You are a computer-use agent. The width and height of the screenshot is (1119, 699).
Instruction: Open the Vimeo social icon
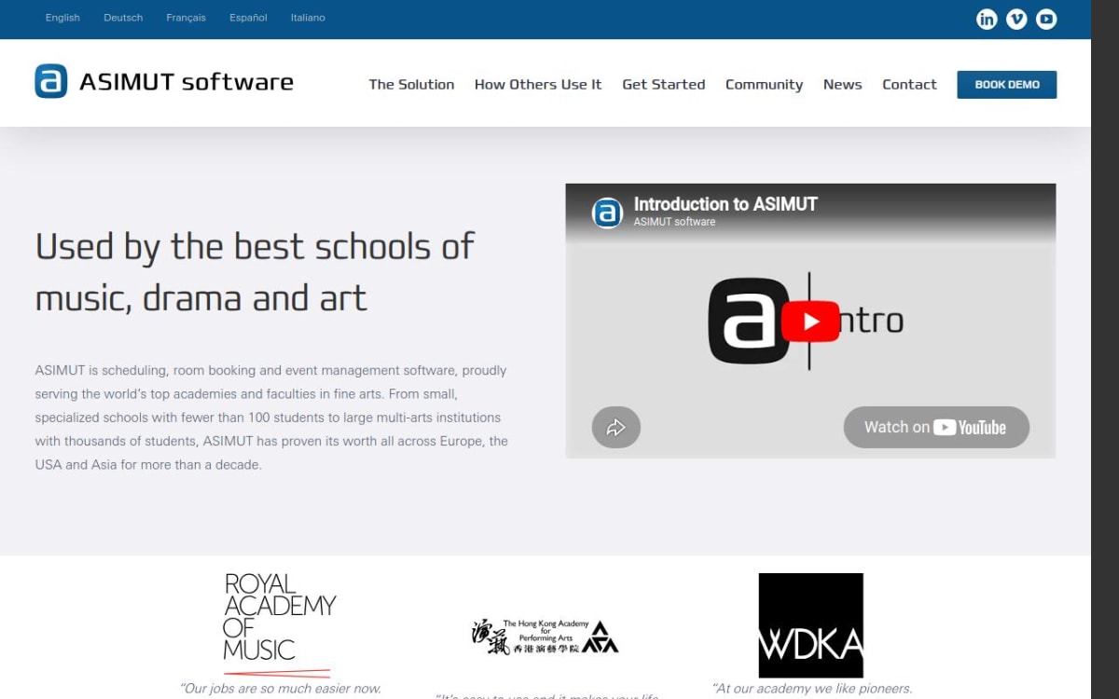pos(1016,19)
